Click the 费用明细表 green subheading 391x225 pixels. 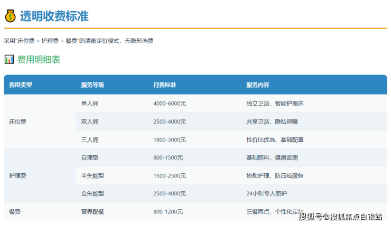[x=39, y=60]
